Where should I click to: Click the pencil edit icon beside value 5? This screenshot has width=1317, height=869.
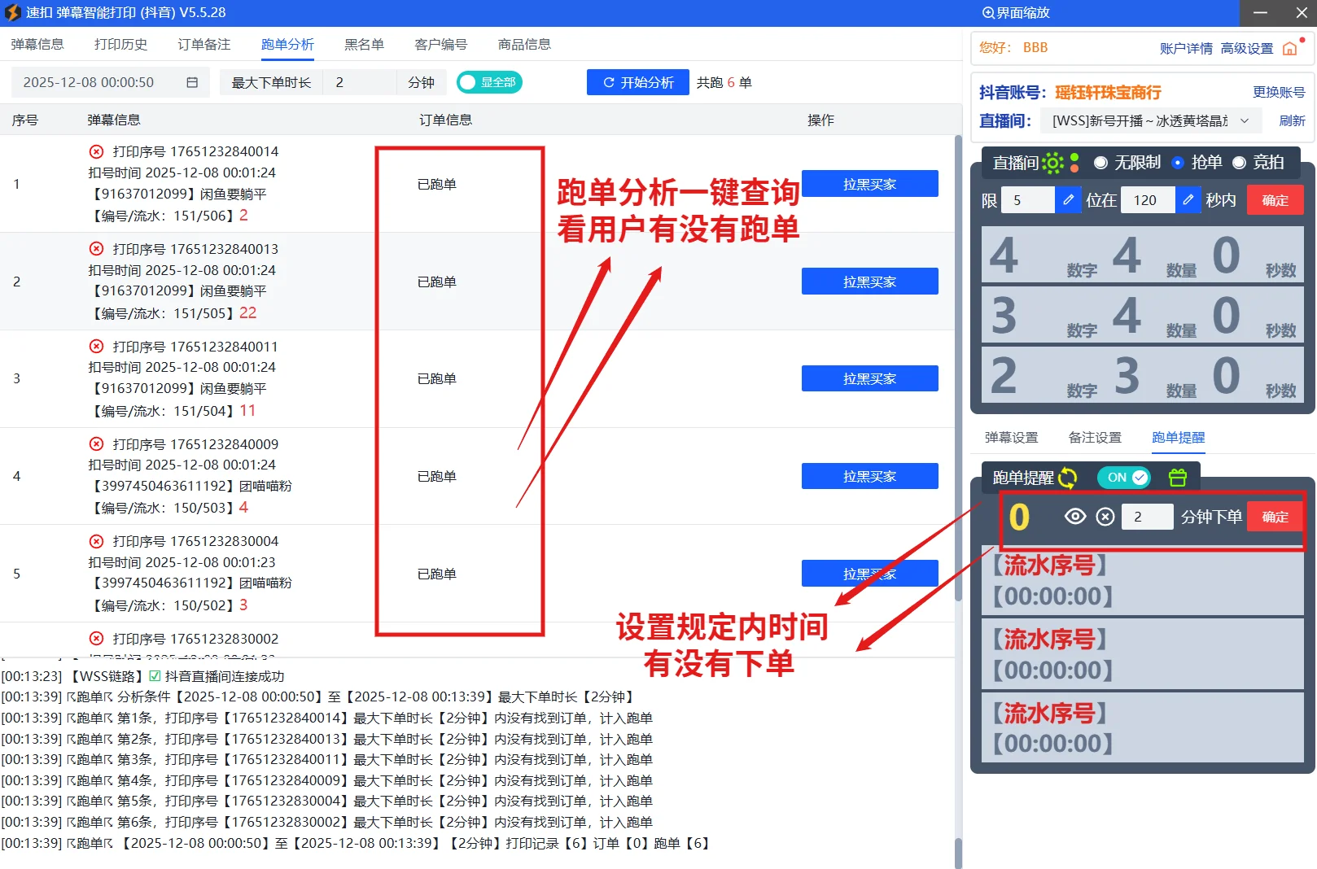1068,199
